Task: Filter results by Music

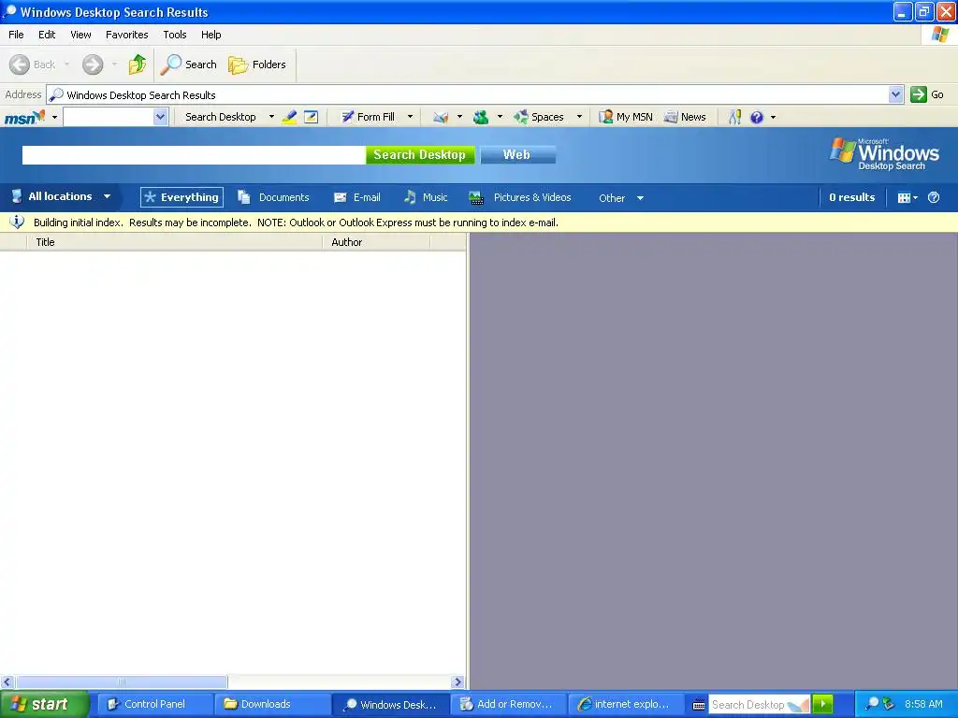Action: click(x=426, y=197)
